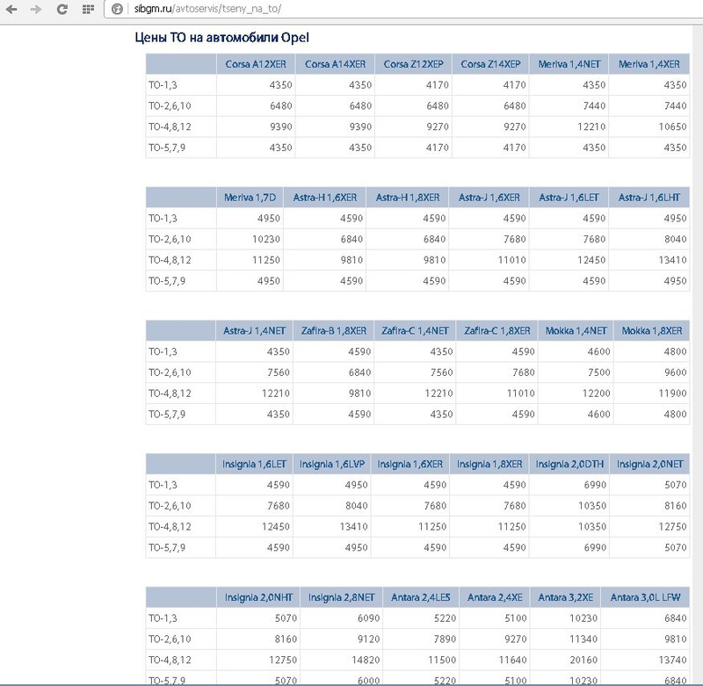The width and height of the screenshot is (703, 686).
Task: Select the Corsa A12XER column header
Action: pos(256,64)
